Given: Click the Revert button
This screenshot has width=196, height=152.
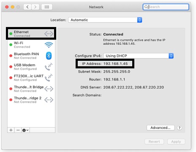Looking at the screenshot, I should point(154,141).
